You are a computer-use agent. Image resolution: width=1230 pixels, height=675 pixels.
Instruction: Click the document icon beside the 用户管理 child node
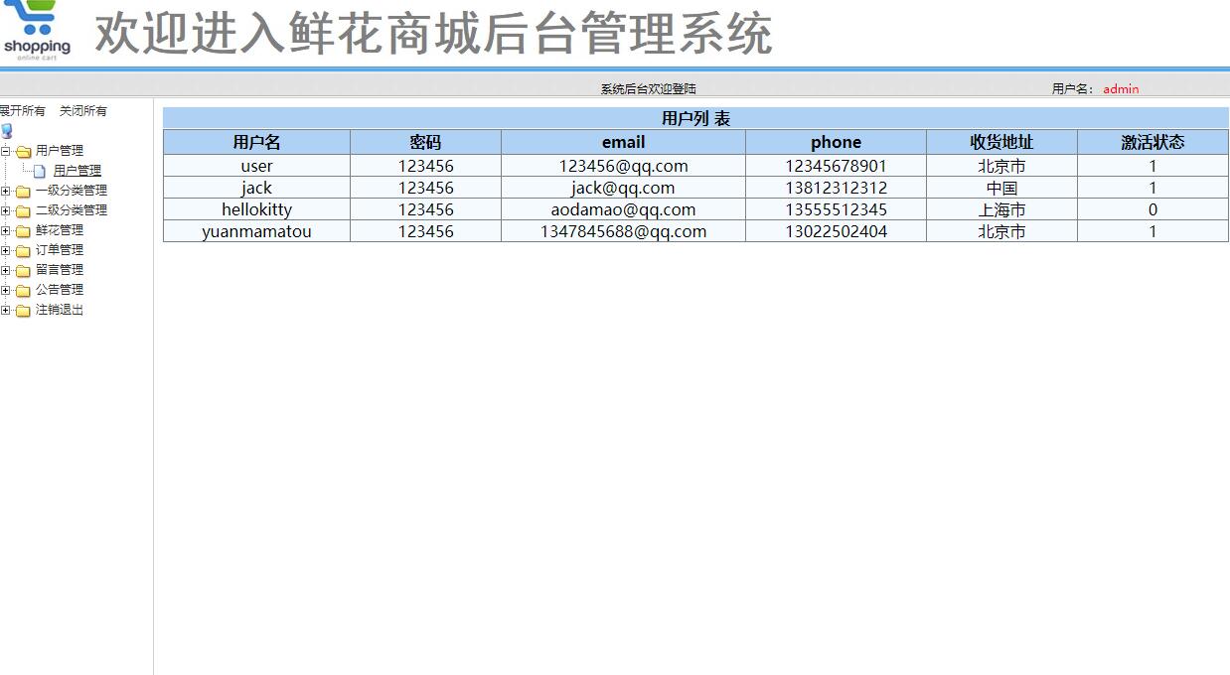pyautogui.click(x=42, y=170)
